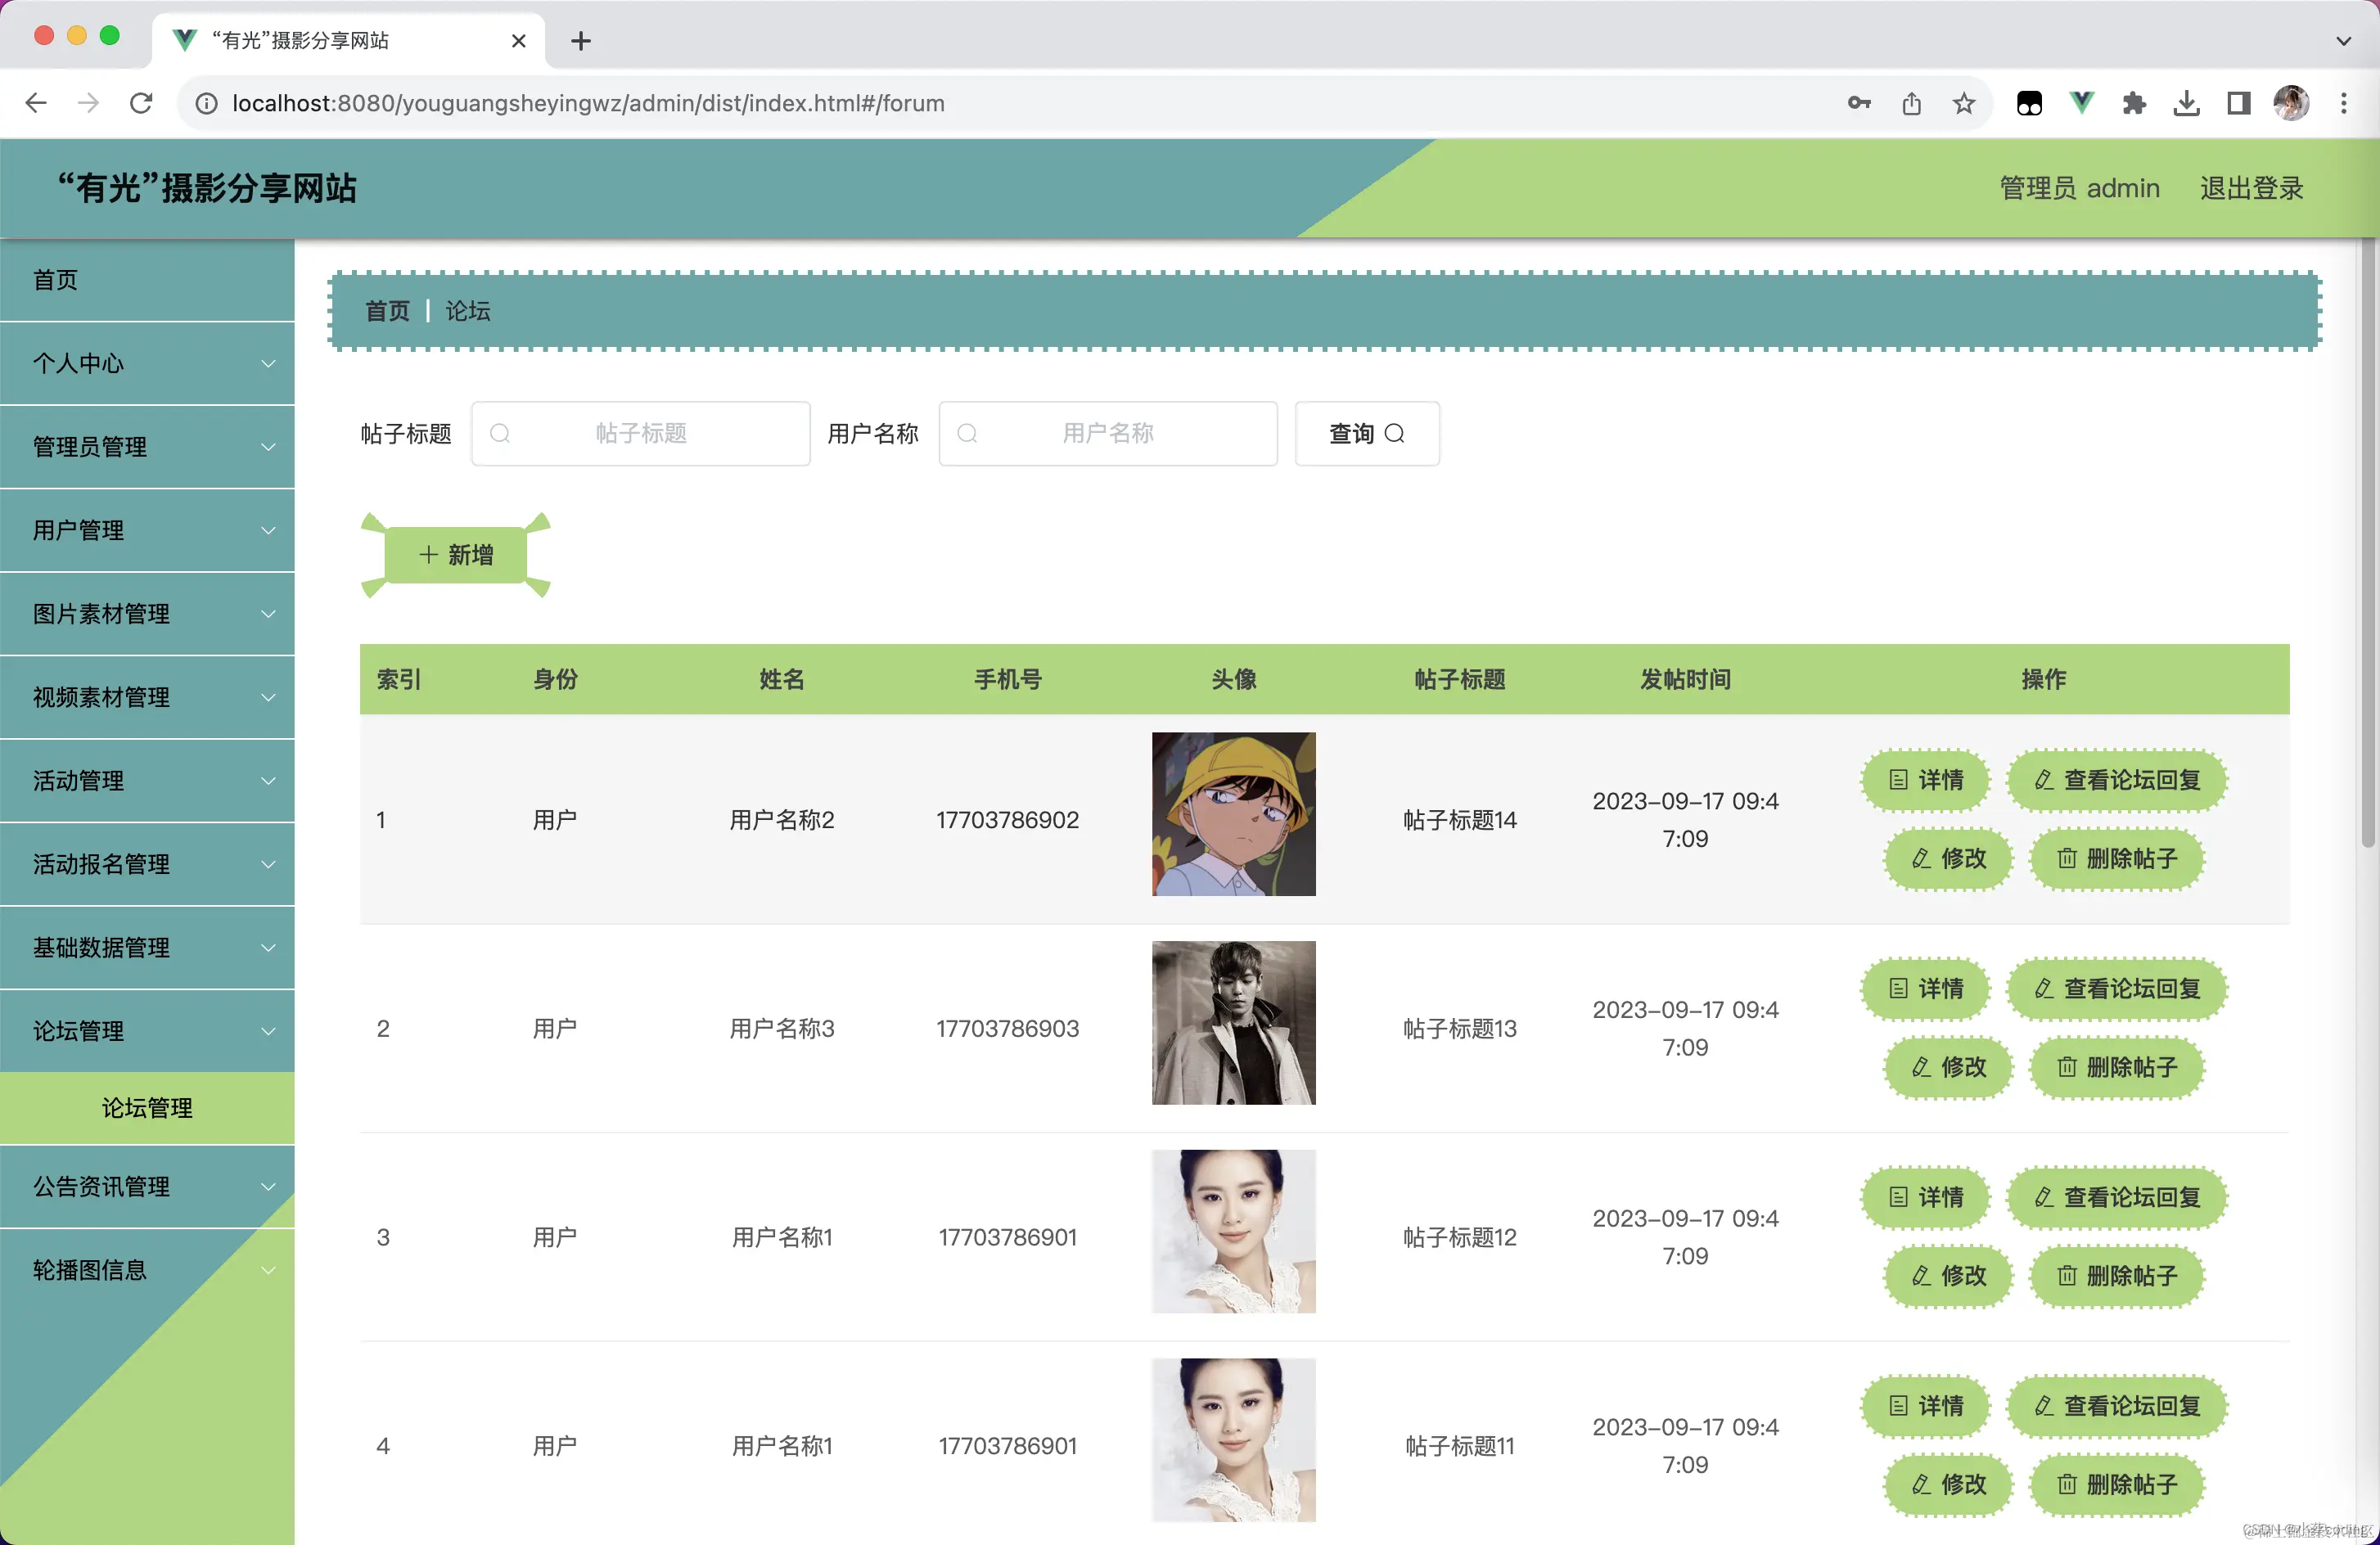Select the highlighted 论坛管理 submenu item

click(147, 1108)
